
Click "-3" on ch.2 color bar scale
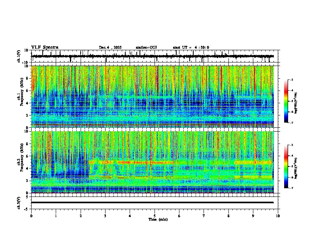[x=291, y=145]
